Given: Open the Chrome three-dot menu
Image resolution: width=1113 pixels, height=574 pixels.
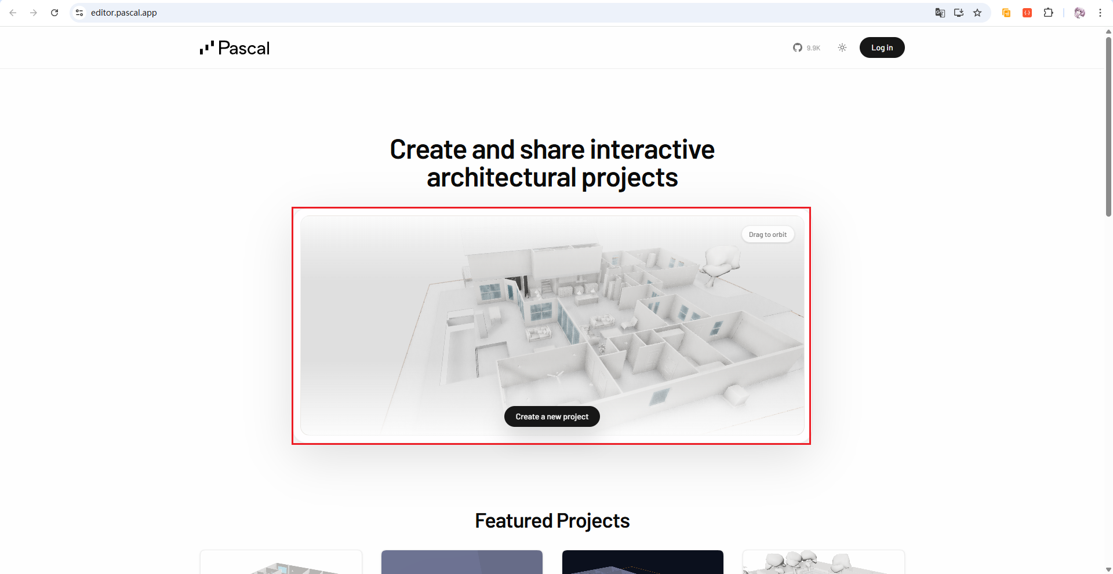Looking at the screenshot, I should [1100, 13].
